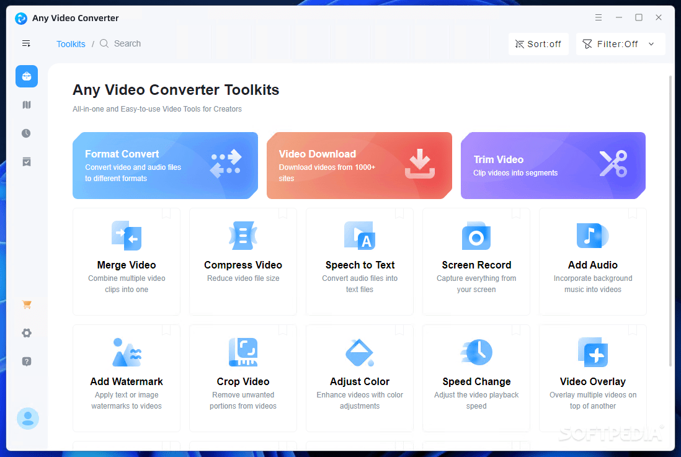Open the settings gear in sidebar
Viewport: 681px width, 457px height.
pos(27,333)
